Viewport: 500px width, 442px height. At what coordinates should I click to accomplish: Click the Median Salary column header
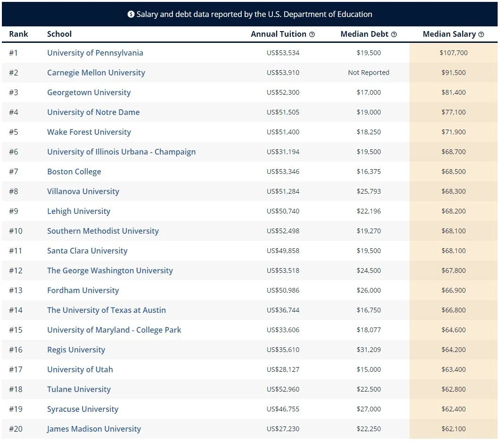[x=449, y=34]
